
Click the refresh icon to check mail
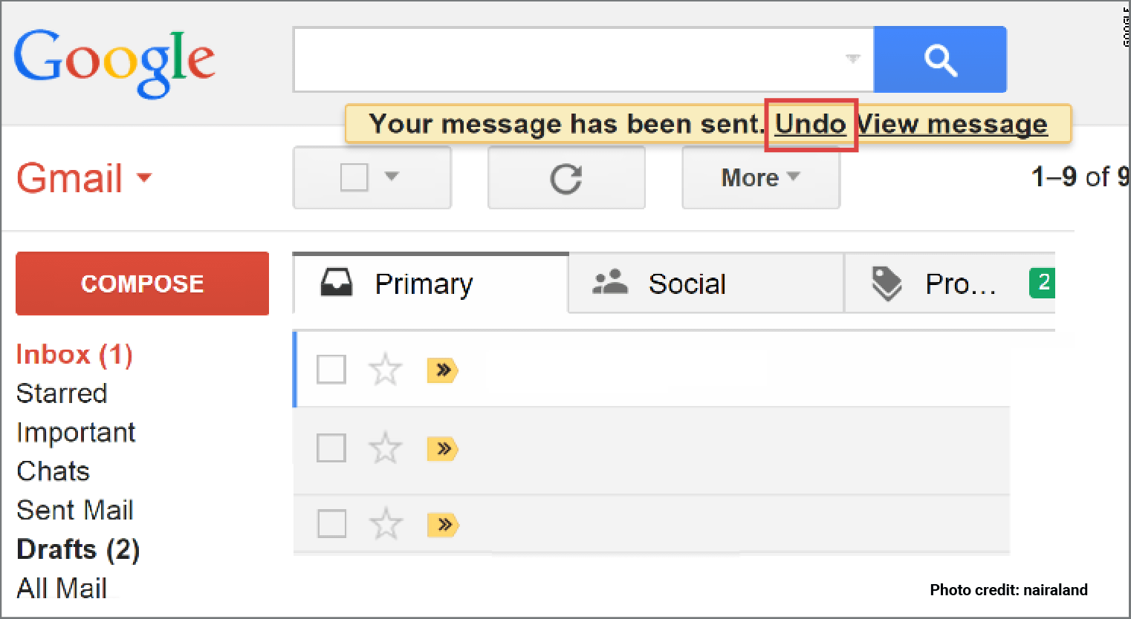click(566, 177)
